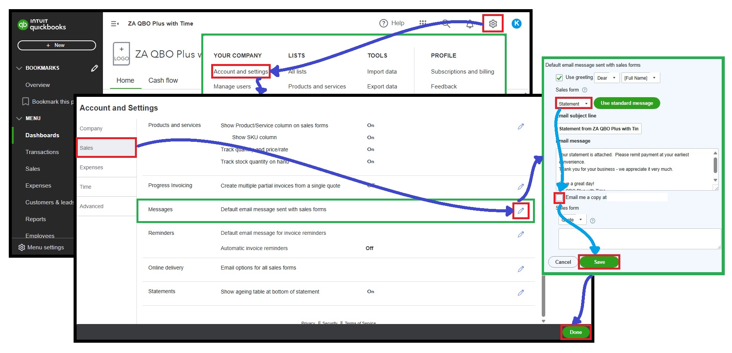Open Account and settings
Image resolution: width=732 pixels, height=353 pixels.
pos(241,72)
